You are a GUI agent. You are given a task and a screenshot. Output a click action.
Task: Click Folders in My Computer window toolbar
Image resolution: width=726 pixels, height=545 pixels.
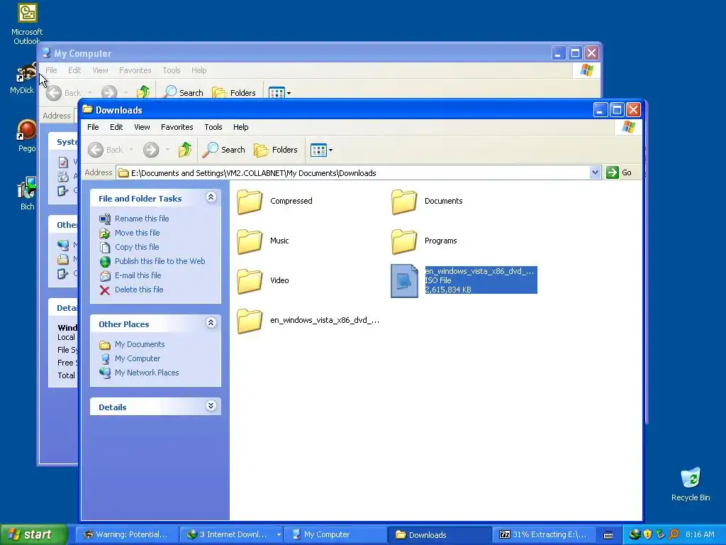[234, 93]
